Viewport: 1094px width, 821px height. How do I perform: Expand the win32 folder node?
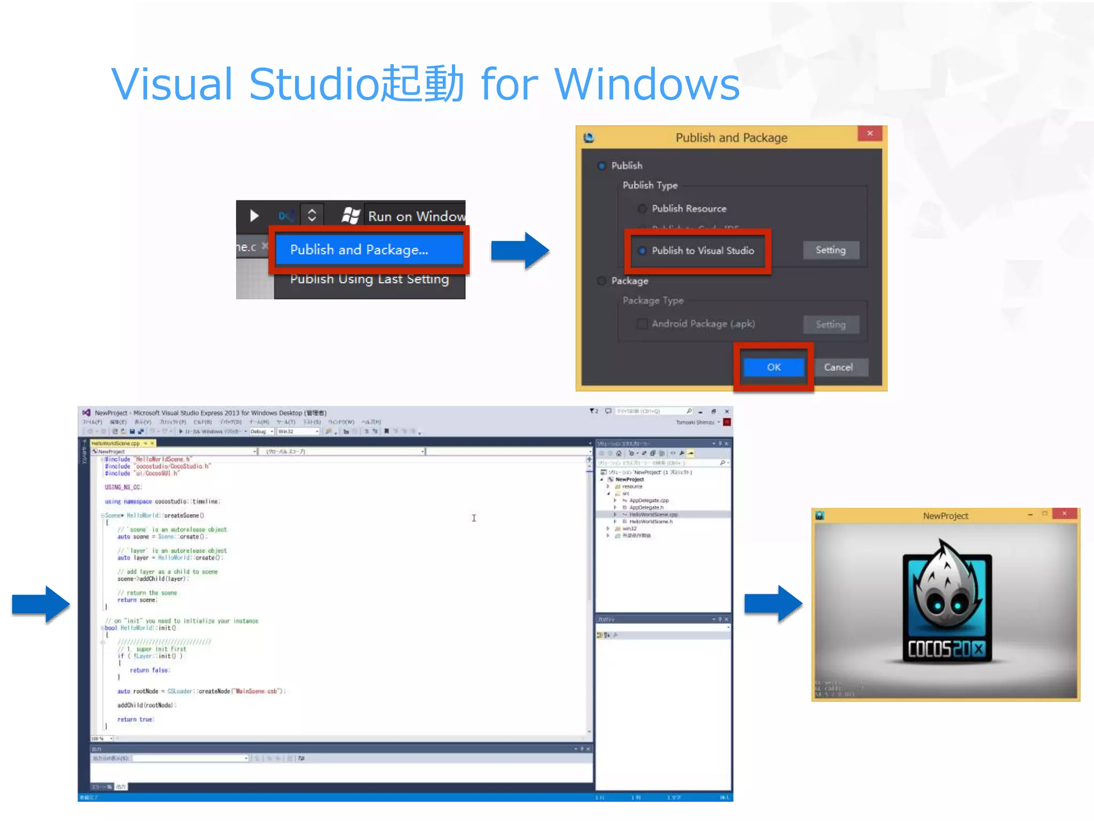tap(608, 529)
